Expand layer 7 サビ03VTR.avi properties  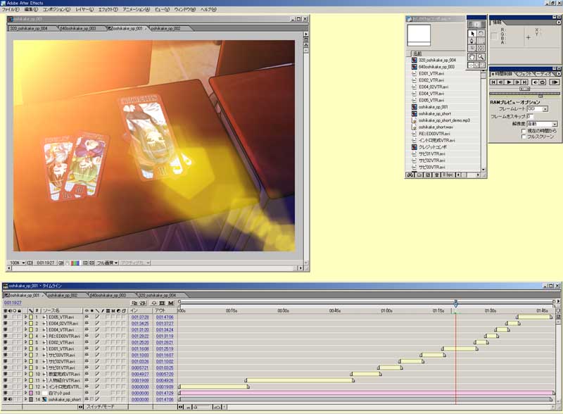[x=25, y=355]
